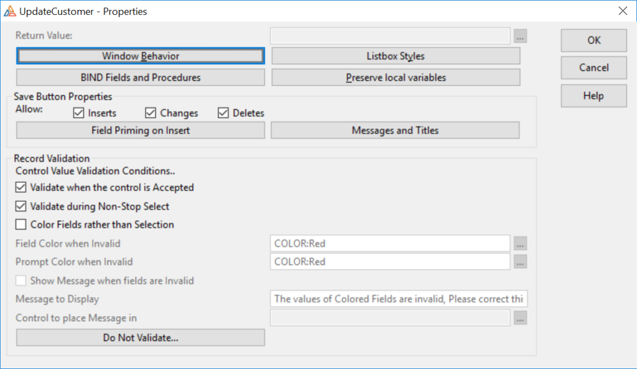Click the application icon in the title bar
Viewport: 637px width, 369px height.
coord(10,11)
